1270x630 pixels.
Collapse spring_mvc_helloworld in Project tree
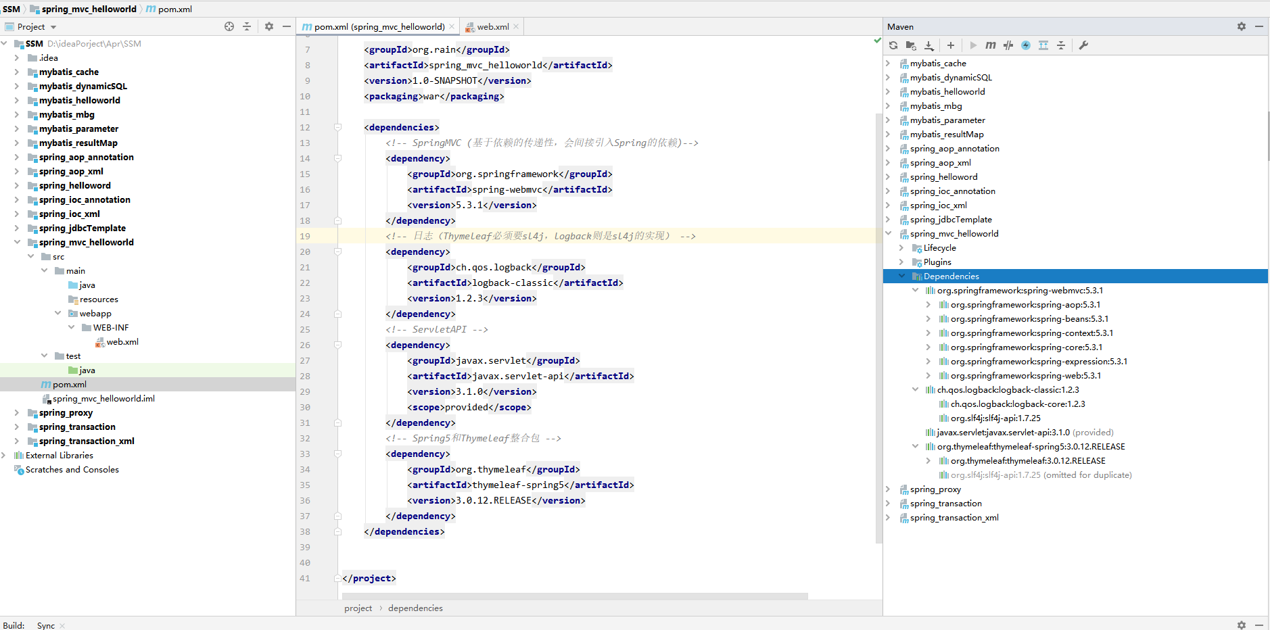coord(17,242)
